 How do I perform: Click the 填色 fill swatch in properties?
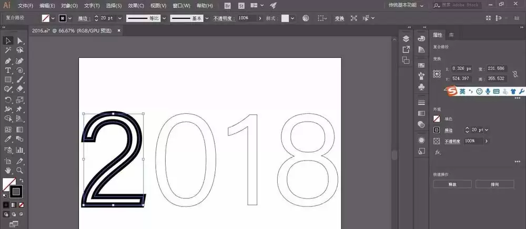(437, 119)
